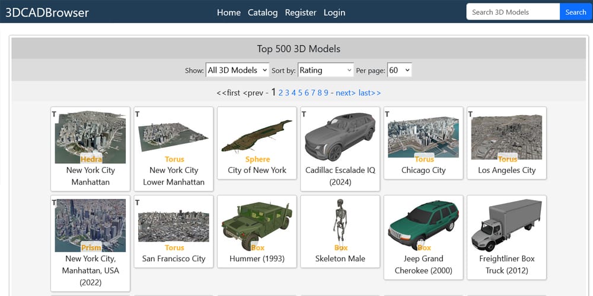Click the blue Search button
Viewport: 593px width, 296px height.
coord(576,12)
